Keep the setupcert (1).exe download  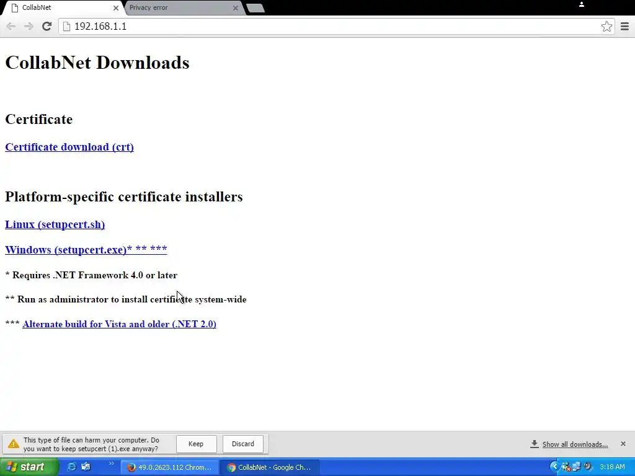pos(196,444)
